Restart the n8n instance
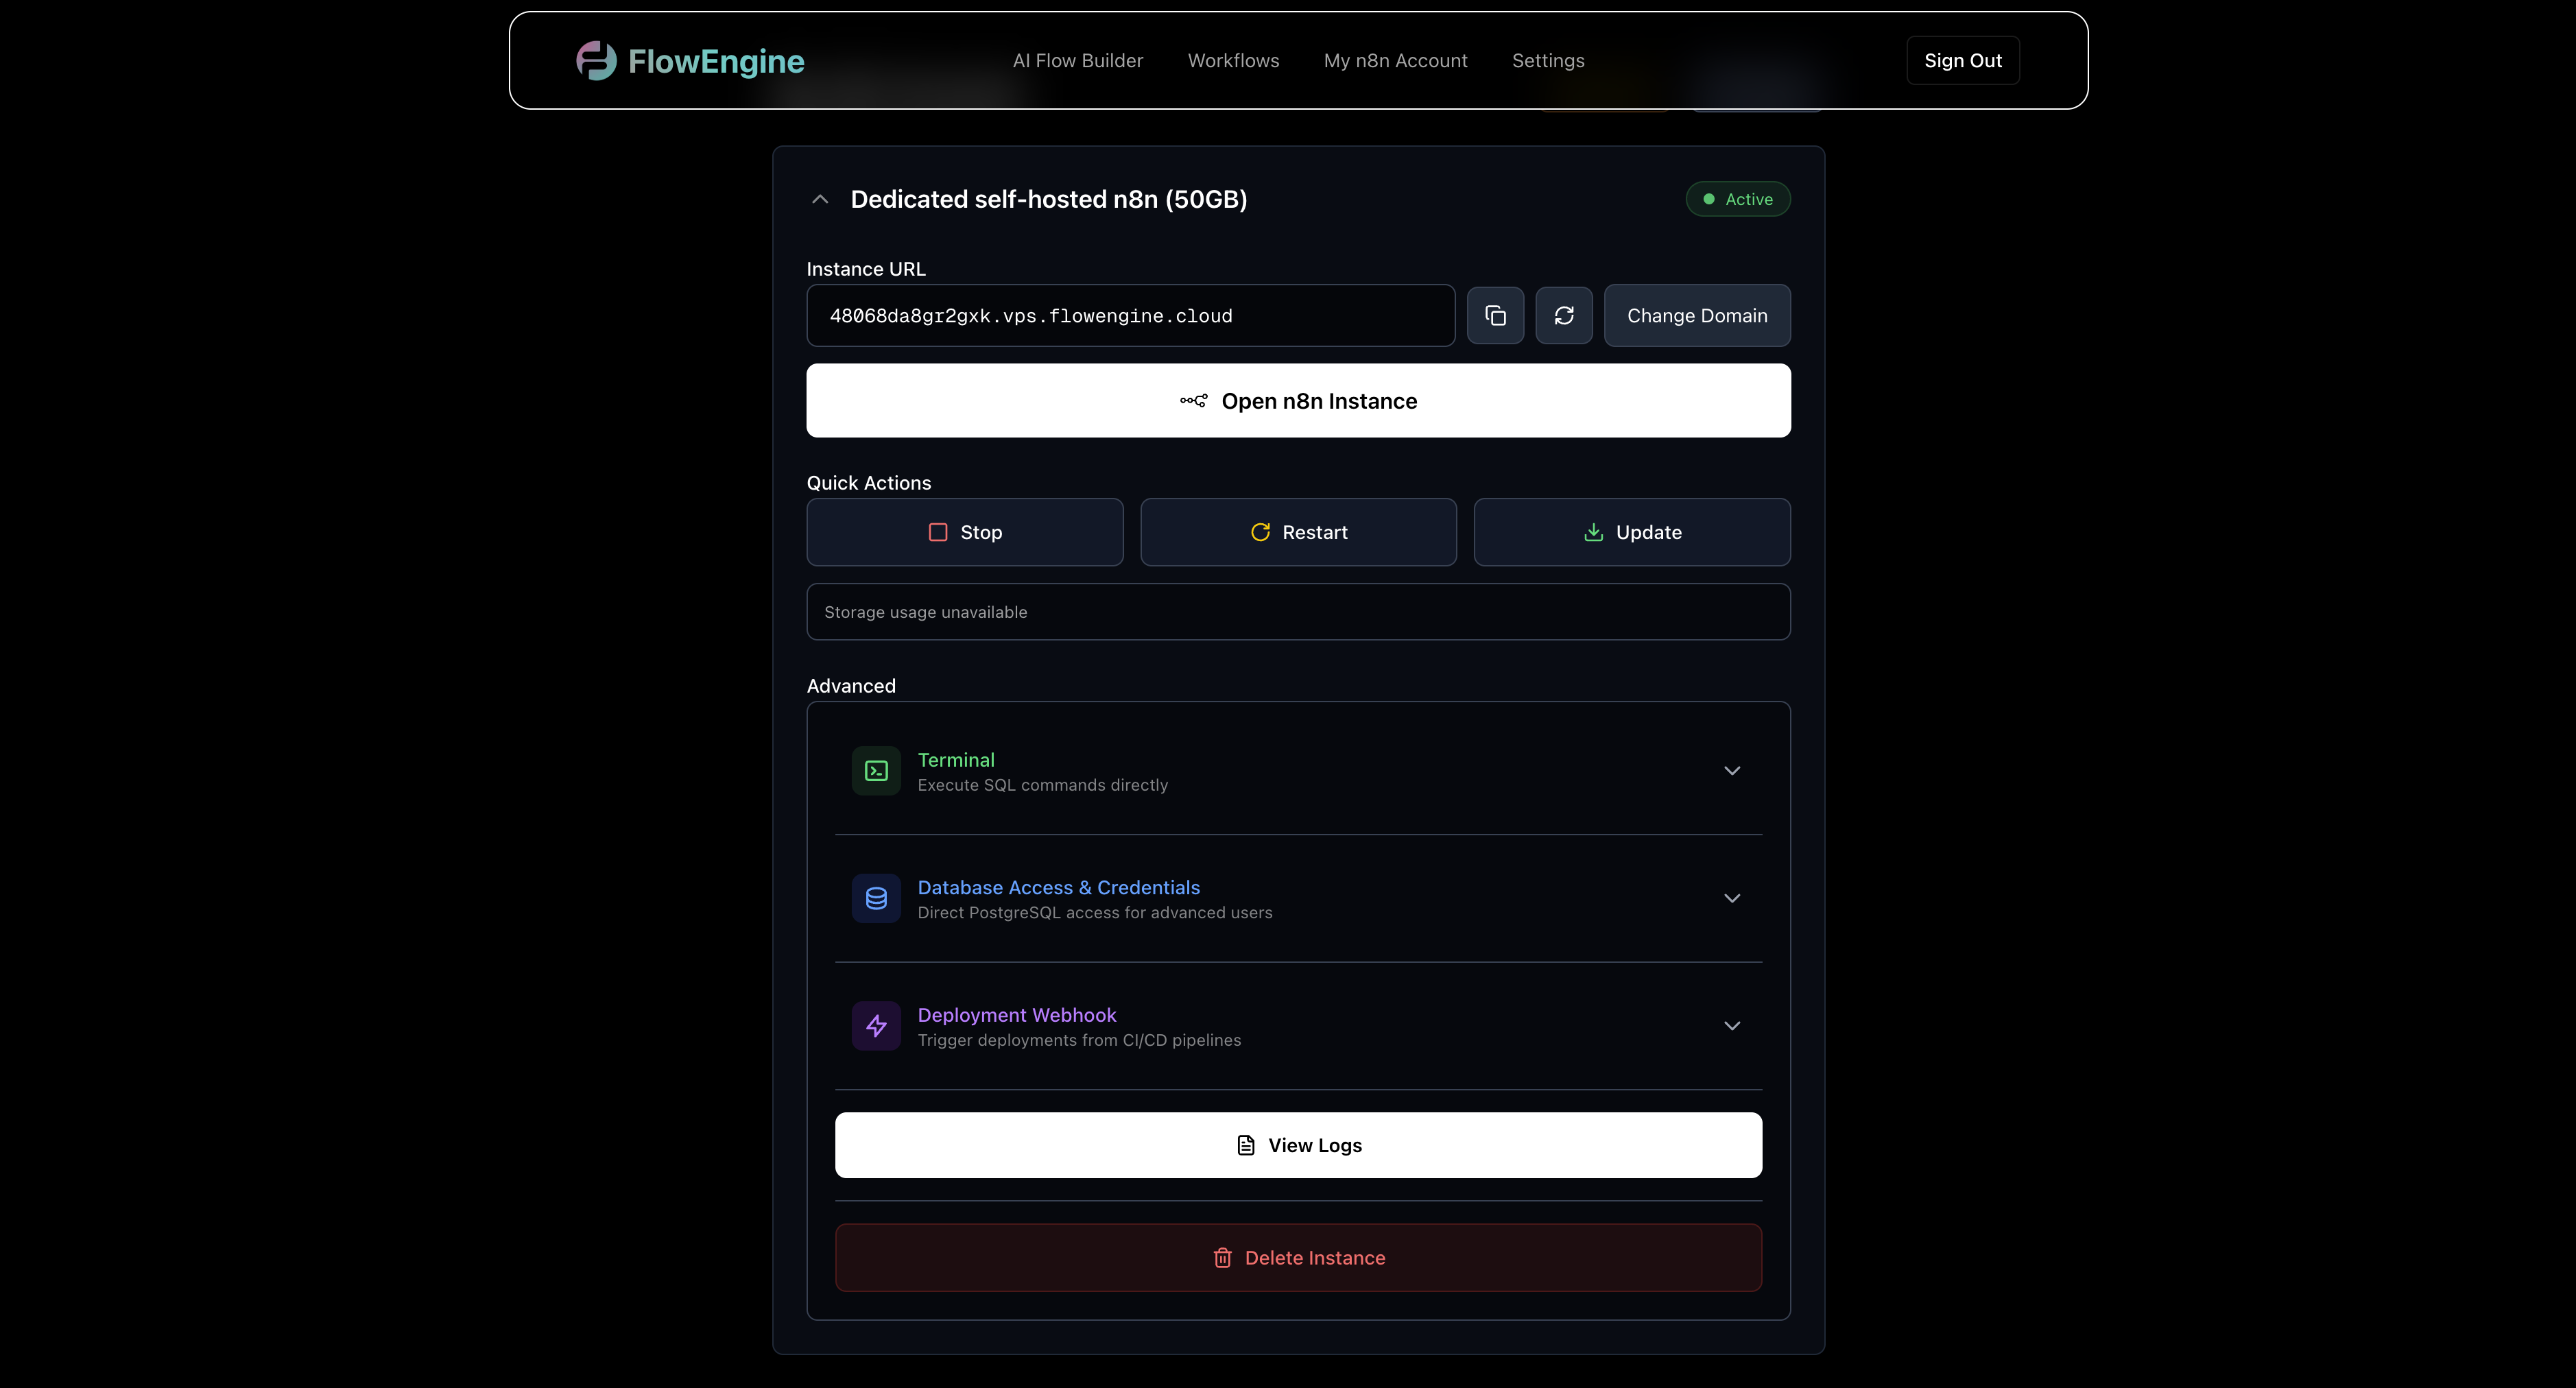Image resolution: width=2576 pixels, height=1388 pixels. 1298,533
